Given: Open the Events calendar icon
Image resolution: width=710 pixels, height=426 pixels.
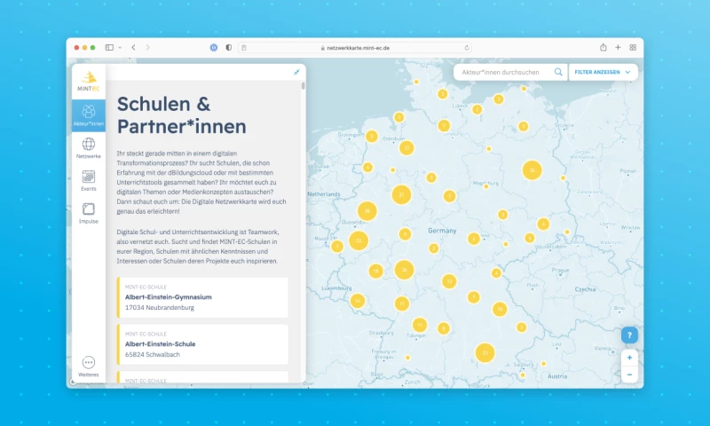Looking at the screenshot, I should click(x=88, y=177).
